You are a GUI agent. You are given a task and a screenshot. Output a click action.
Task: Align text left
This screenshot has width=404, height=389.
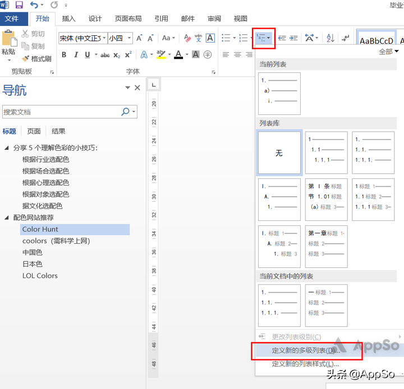click(x=226, y=54)
